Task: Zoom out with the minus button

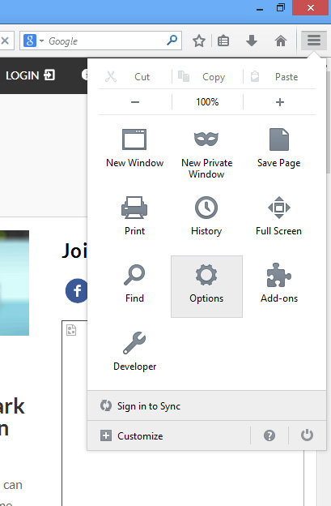Action: (x=135, y=102)
